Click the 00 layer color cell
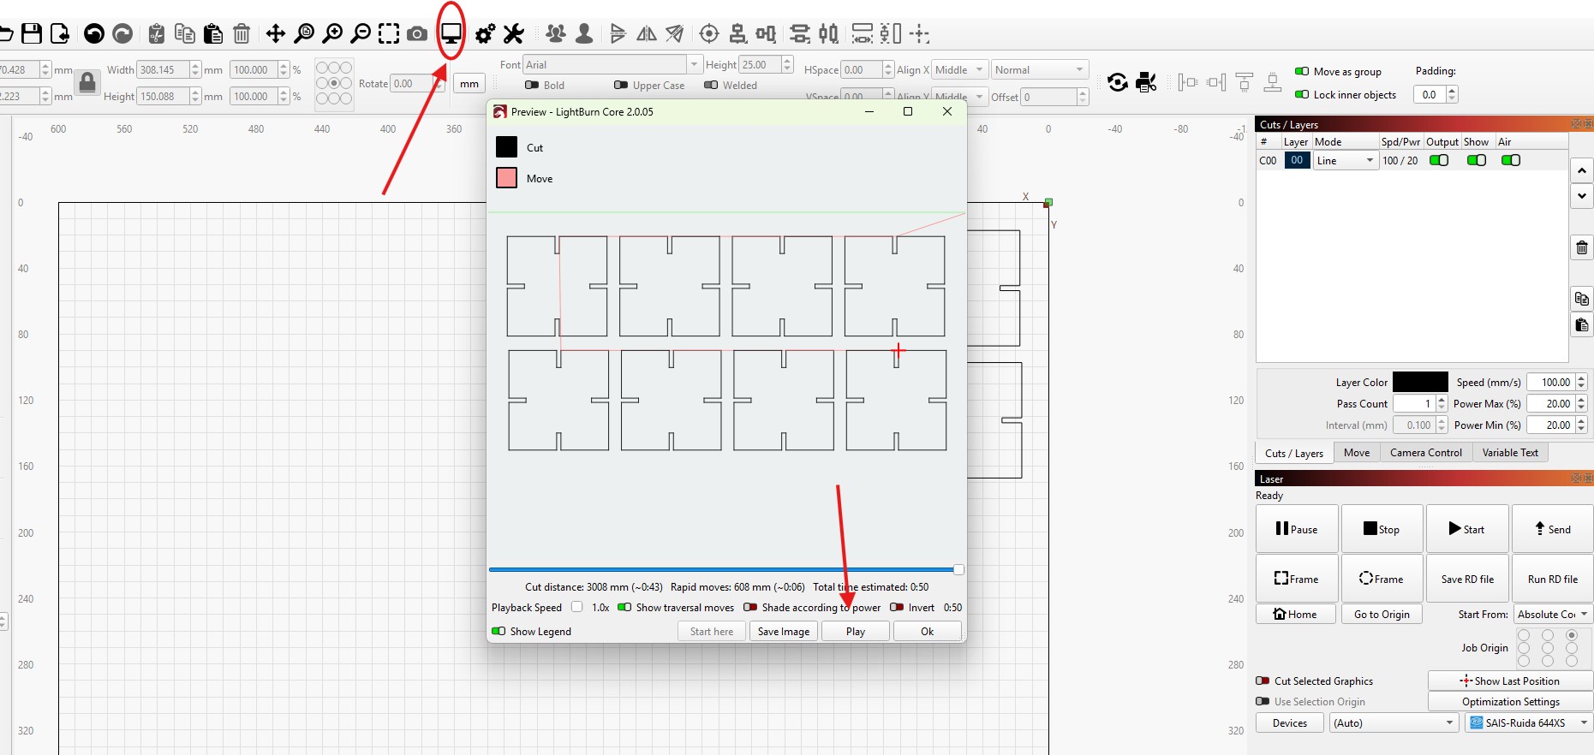Screen dimensions: 1594x755 (x=1297, y=160)
